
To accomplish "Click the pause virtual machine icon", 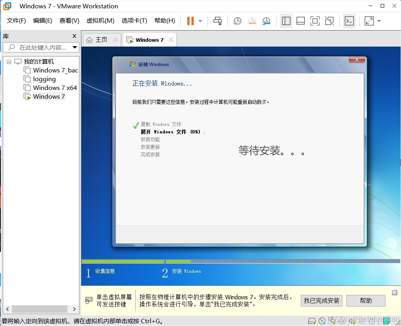I will click(190, 21).
